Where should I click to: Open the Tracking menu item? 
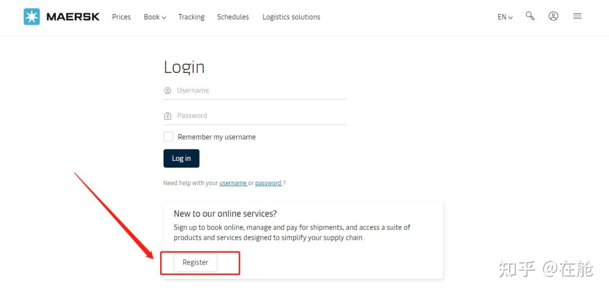[x=191, y=17]
